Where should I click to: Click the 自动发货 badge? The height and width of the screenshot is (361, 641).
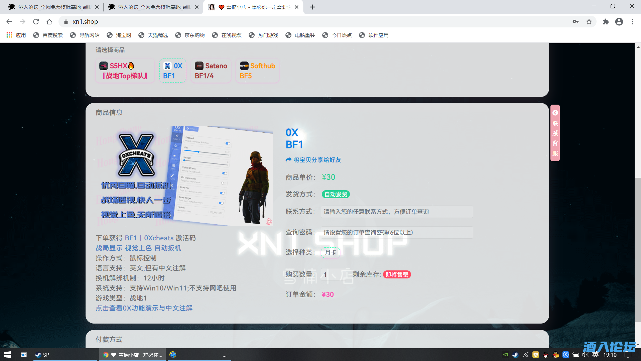336,195
